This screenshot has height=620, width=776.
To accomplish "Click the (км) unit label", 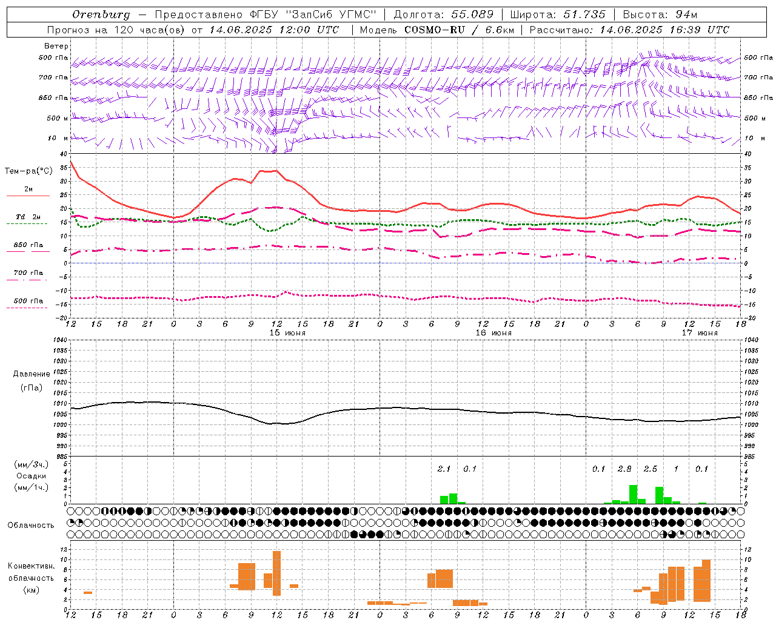I will pyautogui.click(x=32, y=590).
